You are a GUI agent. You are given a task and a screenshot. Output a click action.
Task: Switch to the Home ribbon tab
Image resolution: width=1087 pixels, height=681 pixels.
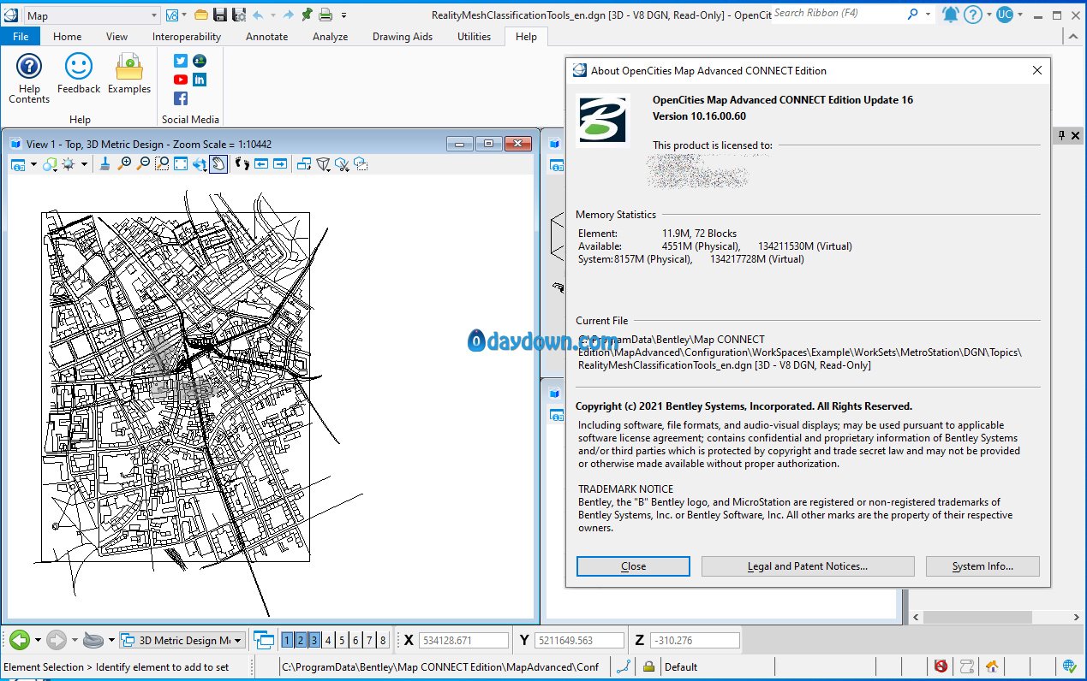[x=68, y=37]
